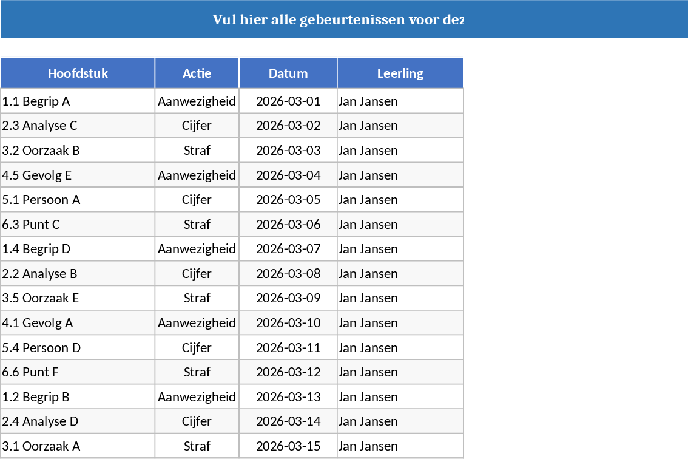Select the date cell 2026-03-15
Image resolution: width=688 pixels, height=459 pixels.
pyautogui.click(x=288, y=446)
